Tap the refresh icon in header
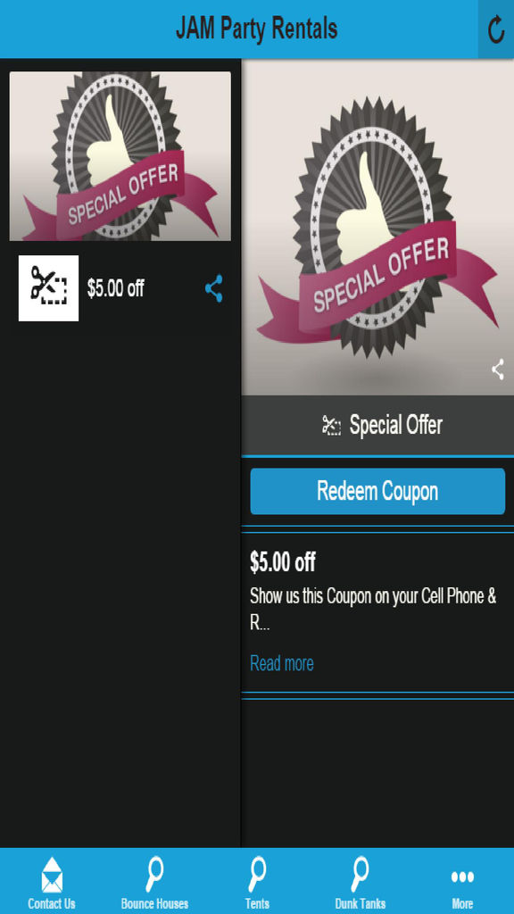The width and height of the screenshot is (514, 914). 496,29
